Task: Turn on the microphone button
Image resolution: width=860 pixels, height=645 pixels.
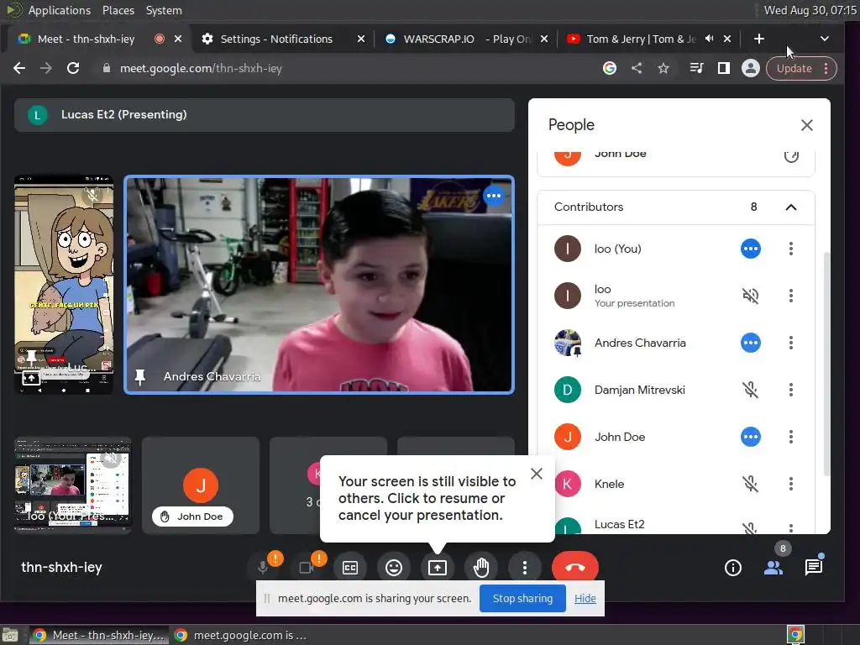Action: [263, 567]
